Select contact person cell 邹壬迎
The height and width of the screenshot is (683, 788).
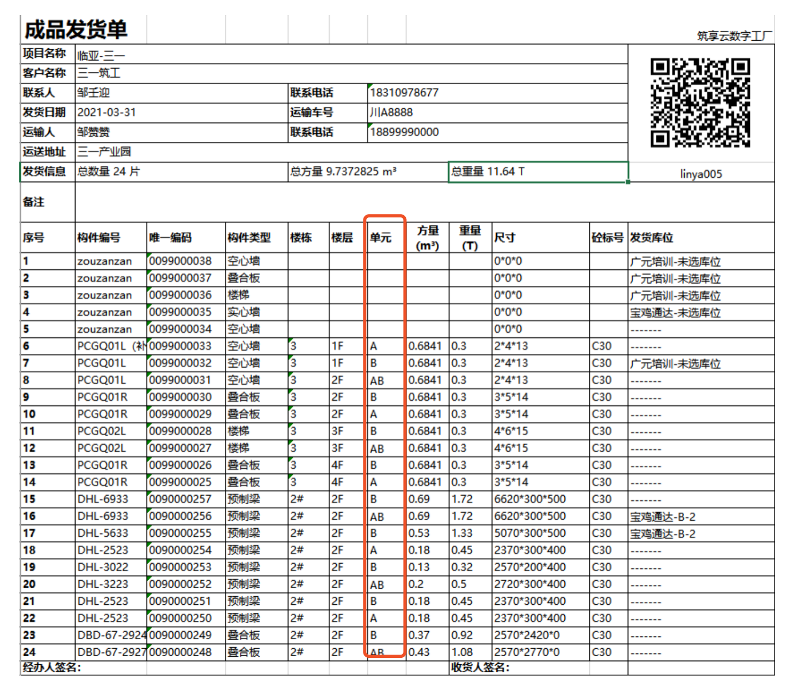pyautogui.click(x=93, y=93)
